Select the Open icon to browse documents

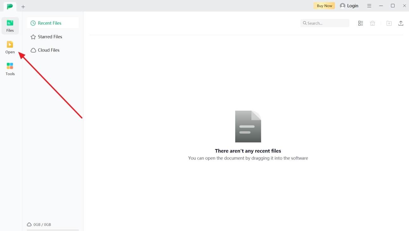(x=10, y=47)
